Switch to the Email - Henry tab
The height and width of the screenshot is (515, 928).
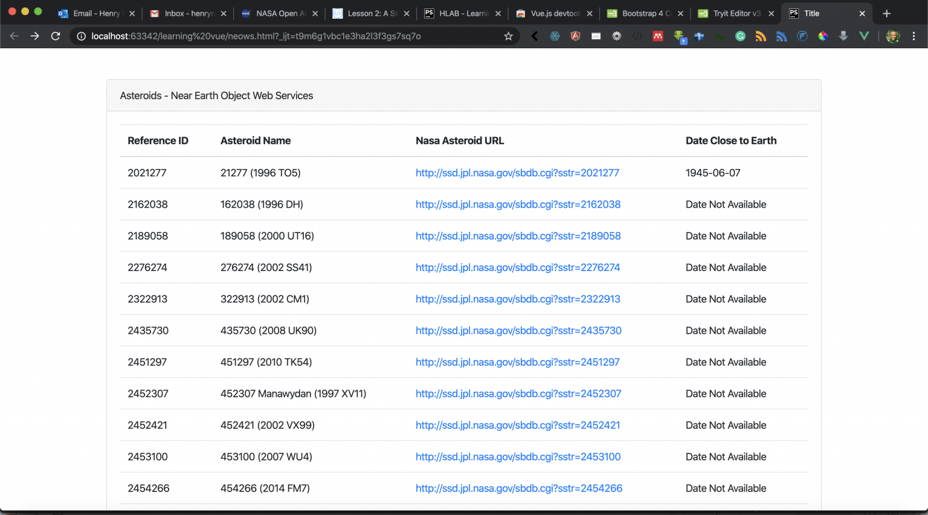coord(96,13)
